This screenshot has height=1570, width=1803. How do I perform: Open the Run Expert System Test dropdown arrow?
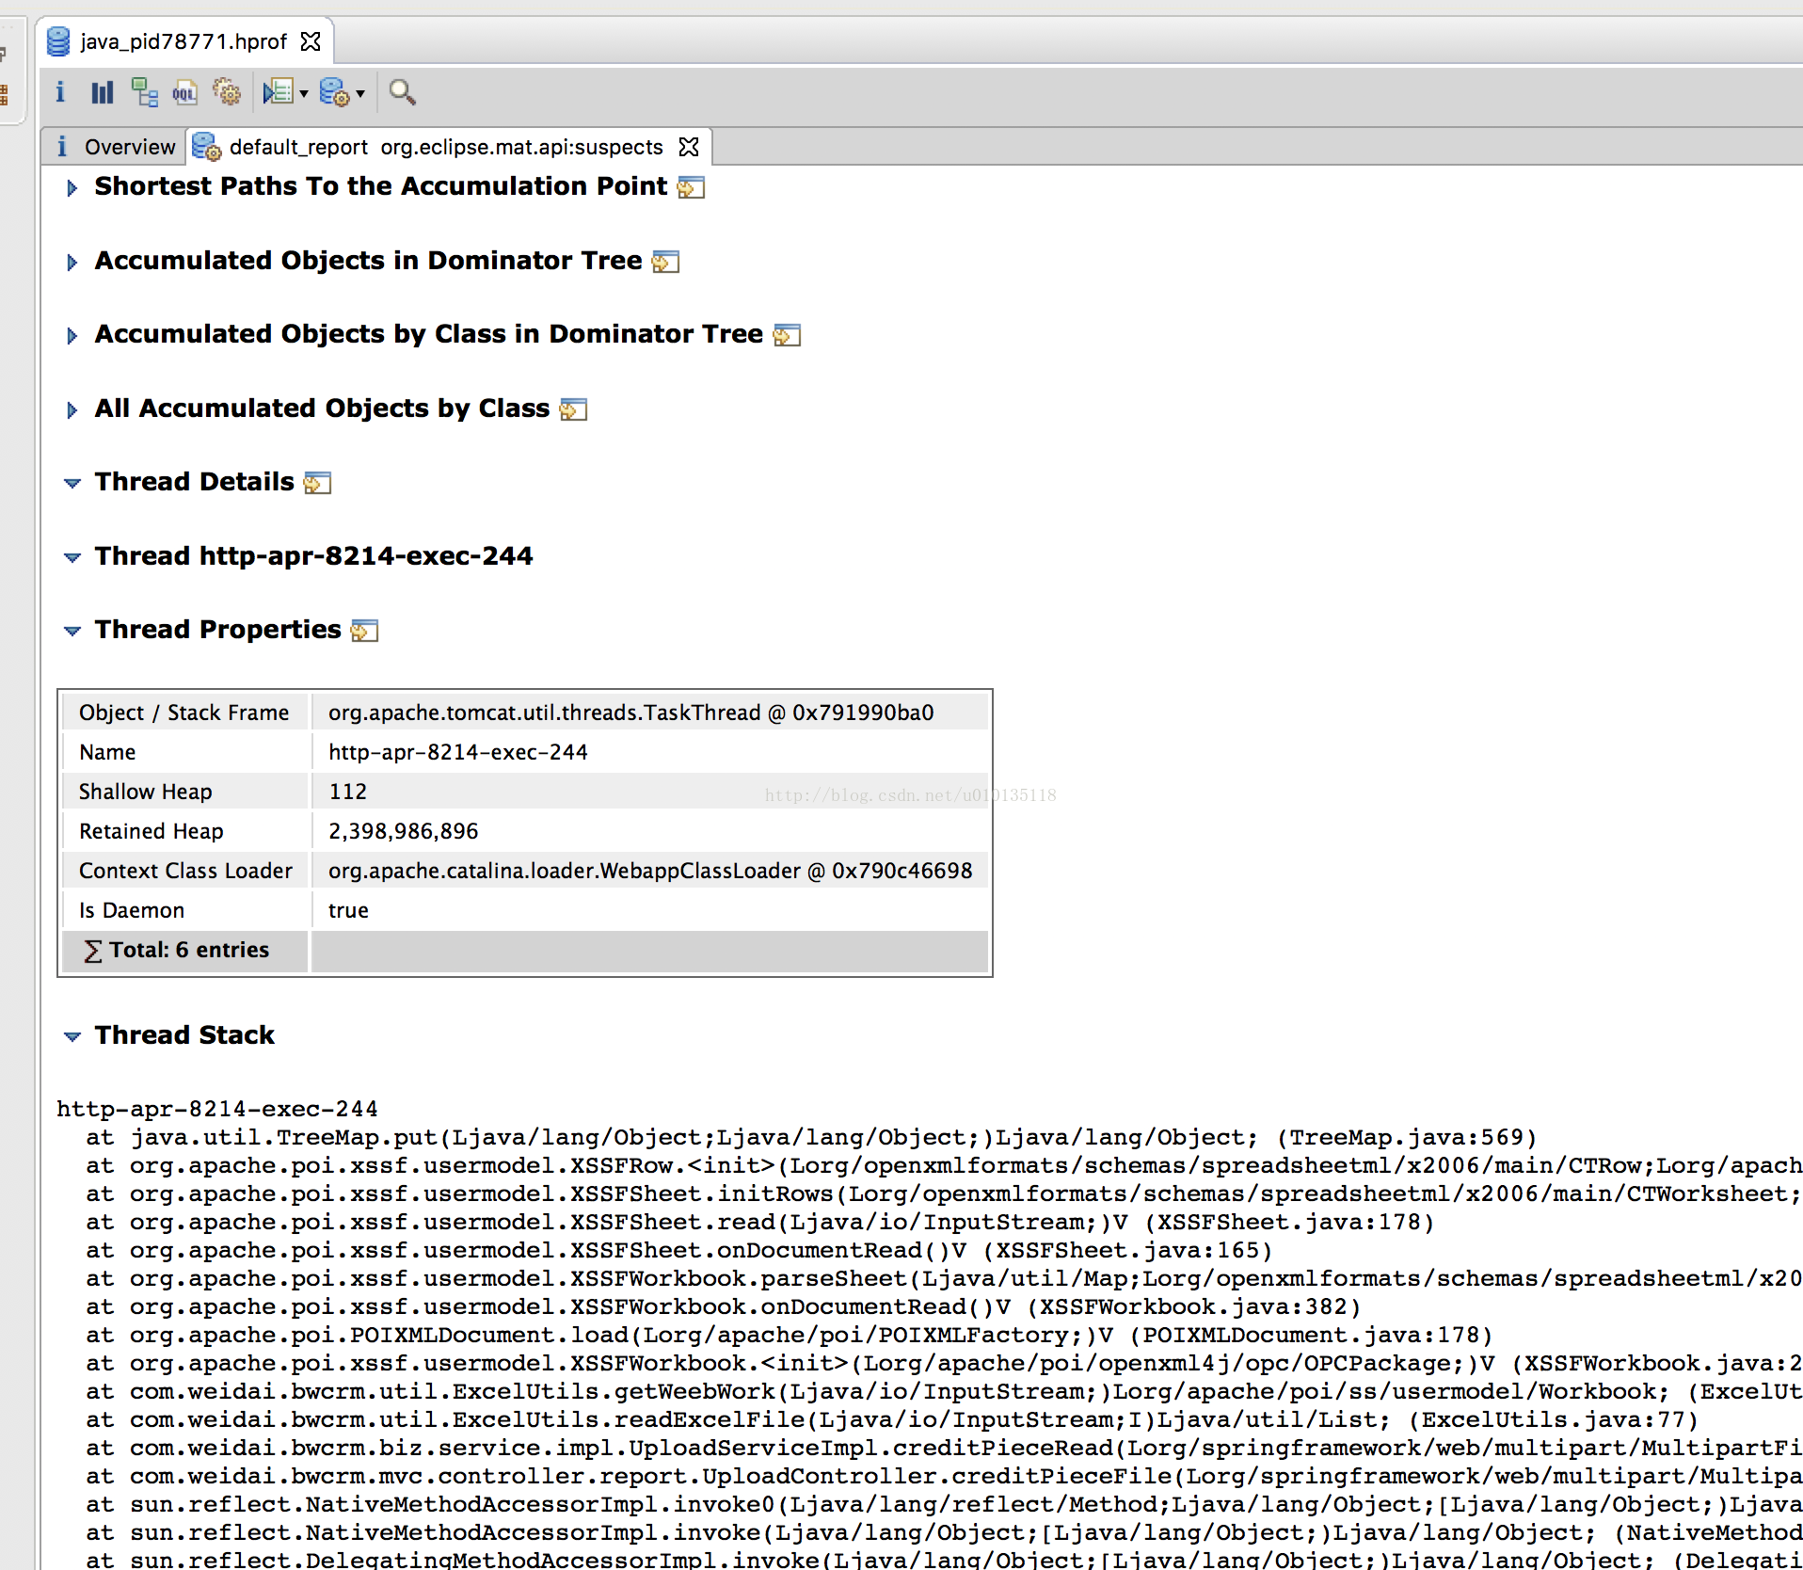(304, 93)
